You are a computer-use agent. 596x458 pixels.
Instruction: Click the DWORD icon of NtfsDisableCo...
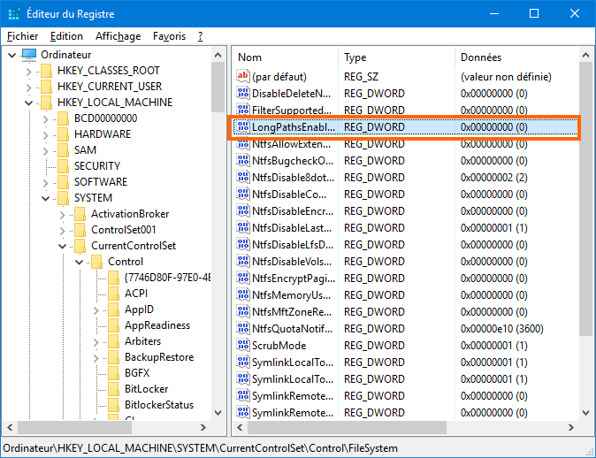click(x=243, y=195)
